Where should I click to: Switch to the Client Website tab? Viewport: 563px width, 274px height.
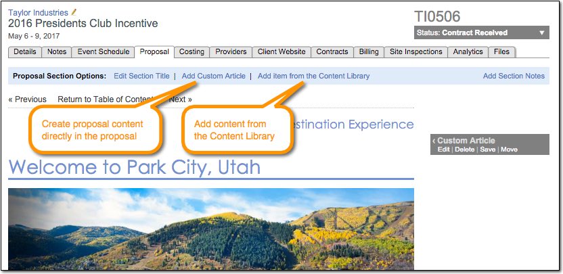(281, 52)
